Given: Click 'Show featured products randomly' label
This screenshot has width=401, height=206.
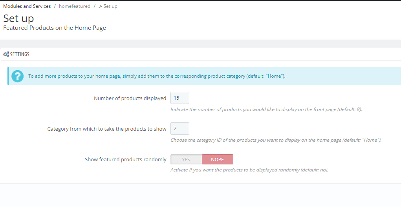Looking at the screenshot, I should coord(126,160).
